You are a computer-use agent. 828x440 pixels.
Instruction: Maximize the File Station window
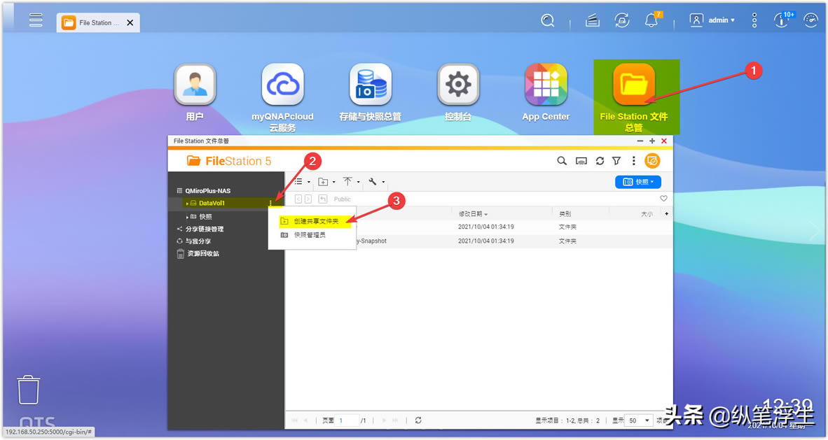(x=652, y=141)
